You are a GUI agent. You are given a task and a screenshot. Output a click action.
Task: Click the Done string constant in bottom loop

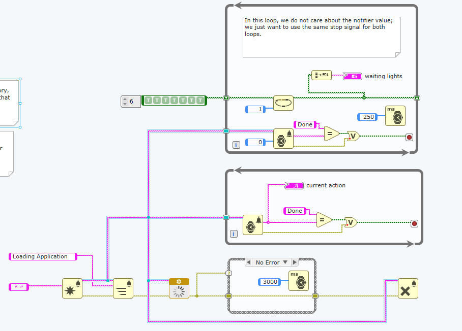click(295, 211)
